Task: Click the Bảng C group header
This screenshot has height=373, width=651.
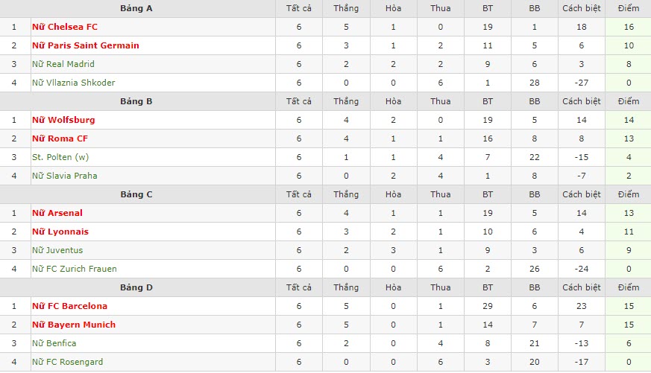Action: 136,194
